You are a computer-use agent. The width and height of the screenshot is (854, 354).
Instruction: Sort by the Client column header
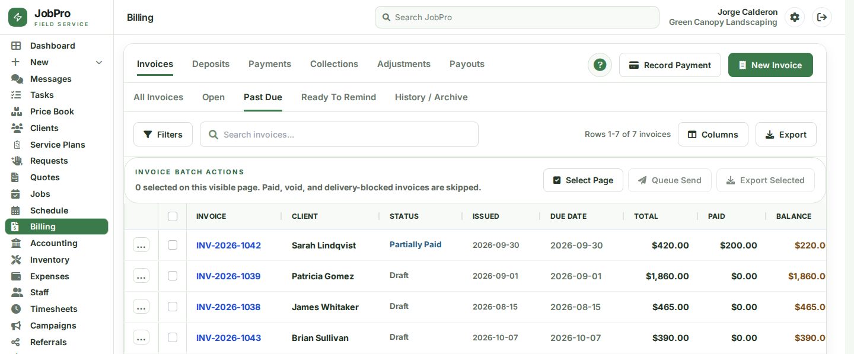(x=305, y=216)
